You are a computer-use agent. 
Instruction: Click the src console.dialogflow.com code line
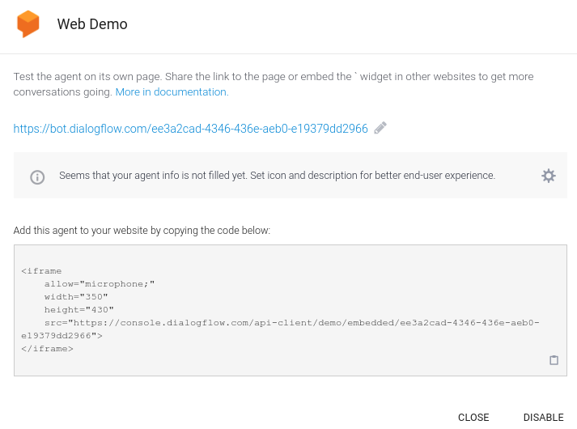280,329
